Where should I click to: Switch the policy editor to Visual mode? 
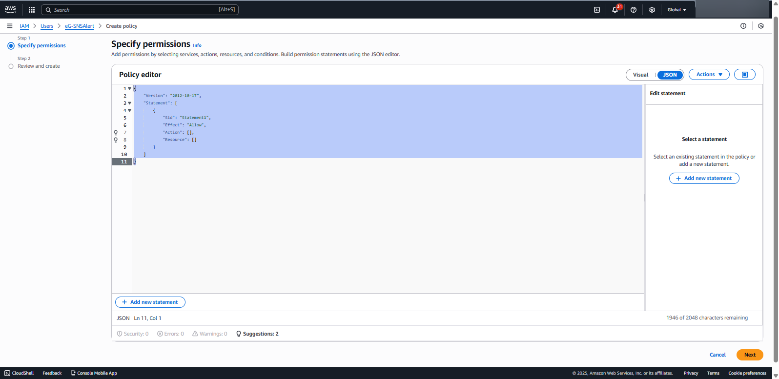640,75
